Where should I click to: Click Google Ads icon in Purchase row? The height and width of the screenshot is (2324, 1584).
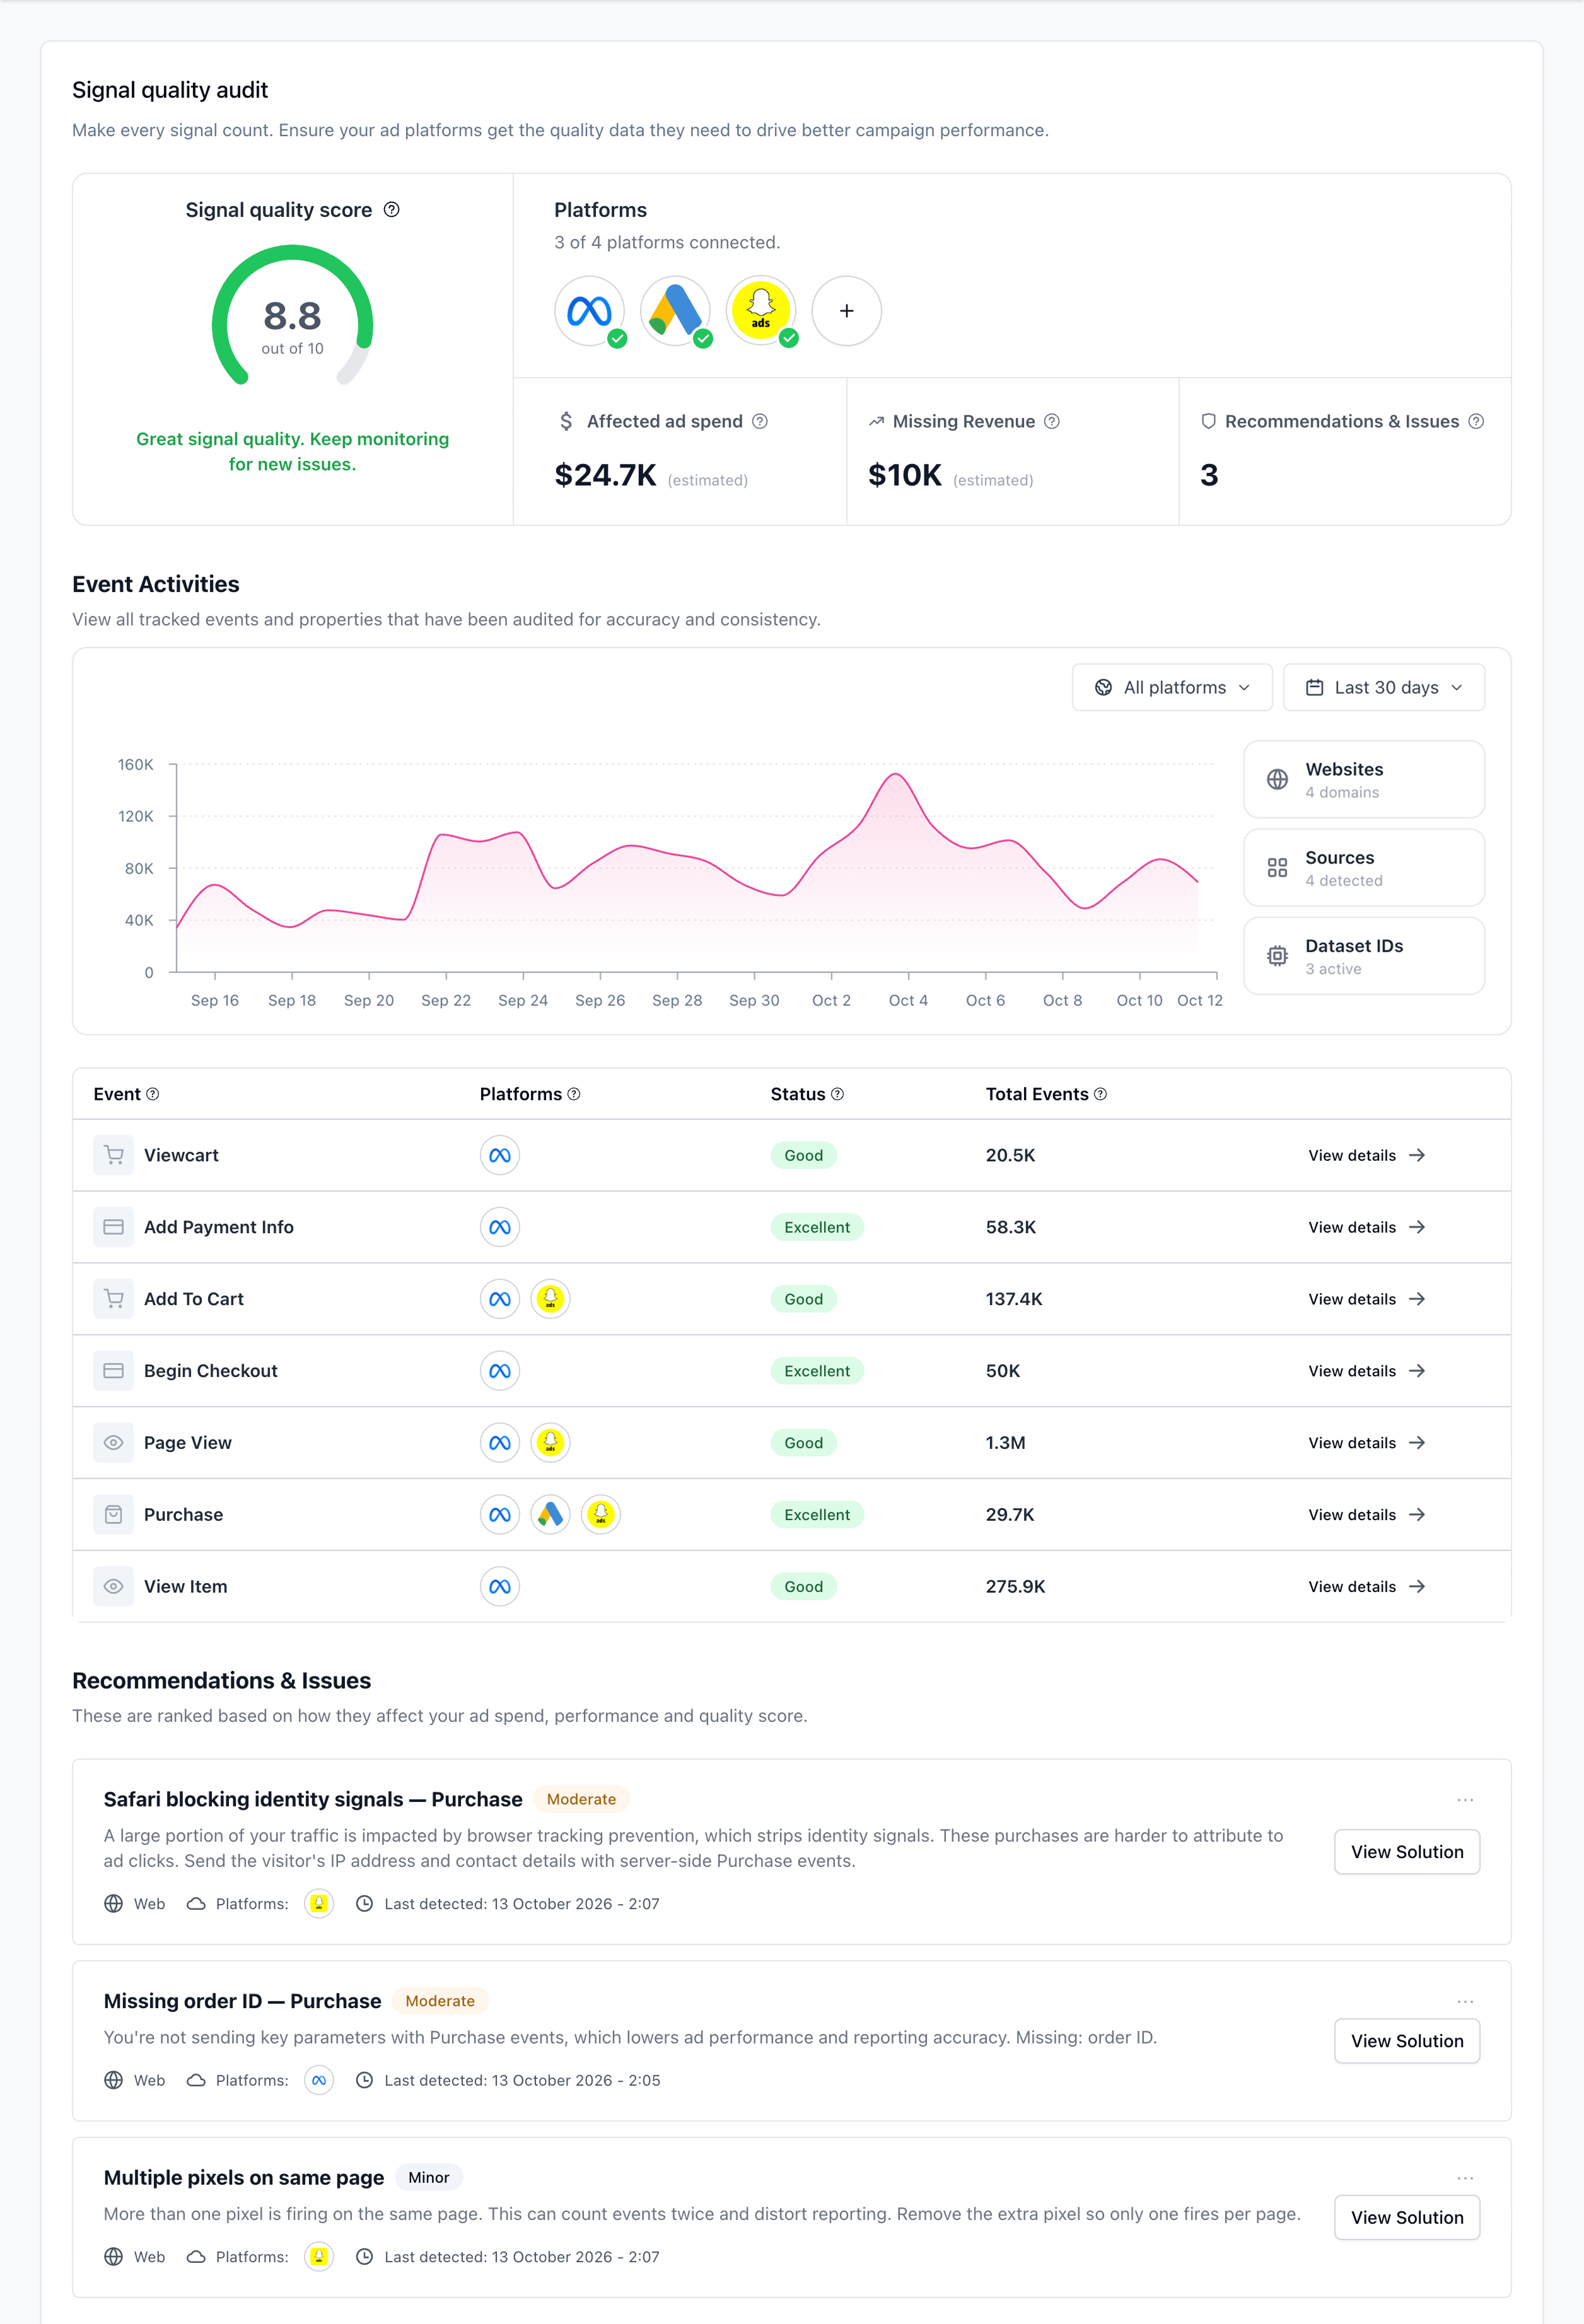[x=550, y=1515]
